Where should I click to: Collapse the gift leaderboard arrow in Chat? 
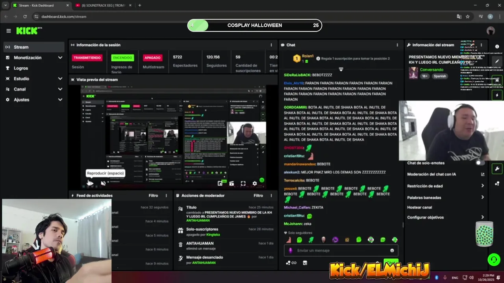point(341,69)
